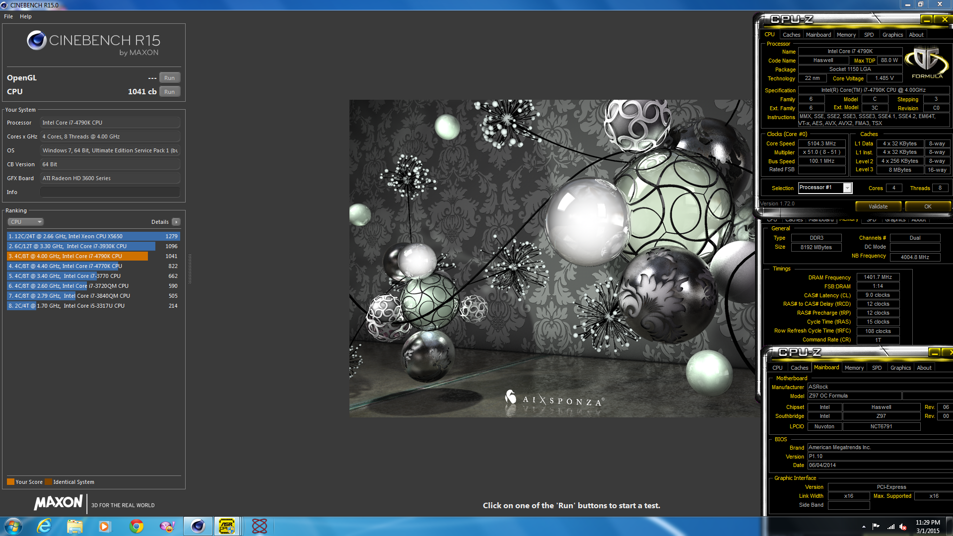The width and height of the screenshot is (953, 536).
Task: Select About tab in bottom CPU-Z window
Action: click(x=924, y=368)
